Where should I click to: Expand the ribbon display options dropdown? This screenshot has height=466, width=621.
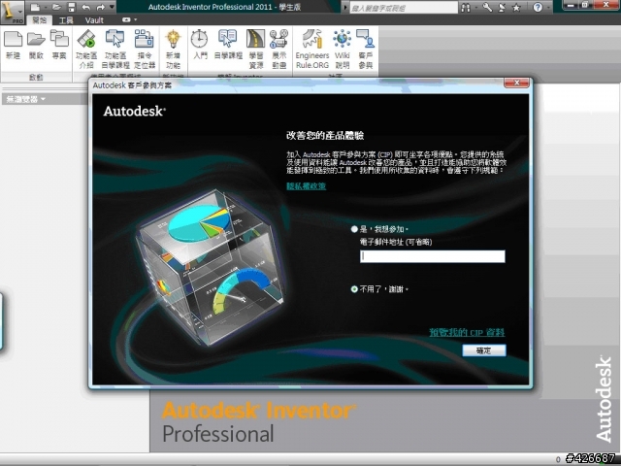(136, 19)
